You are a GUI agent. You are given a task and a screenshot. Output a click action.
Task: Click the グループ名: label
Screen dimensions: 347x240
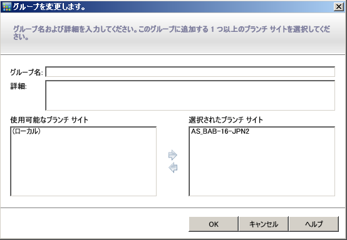pos(26,72)
